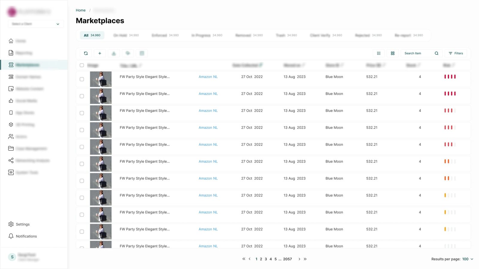Switch to the small dot grid view

[x=379, y=53]
